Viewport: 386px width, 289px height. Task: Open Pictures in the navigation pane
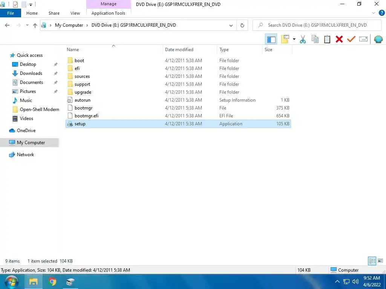(28, 91)
